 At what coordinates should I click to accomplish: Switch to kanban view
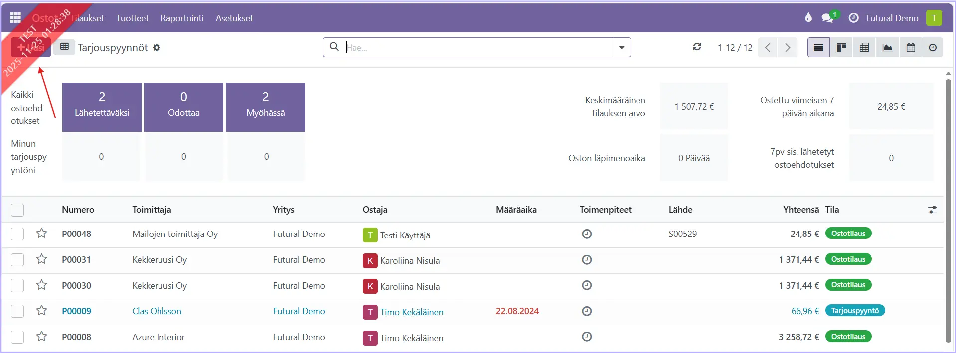(841, 47)
